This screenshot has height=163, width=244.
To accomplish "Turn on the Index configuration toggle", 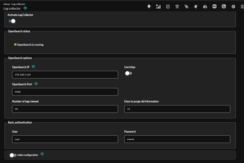I will [x=13, y=155].
